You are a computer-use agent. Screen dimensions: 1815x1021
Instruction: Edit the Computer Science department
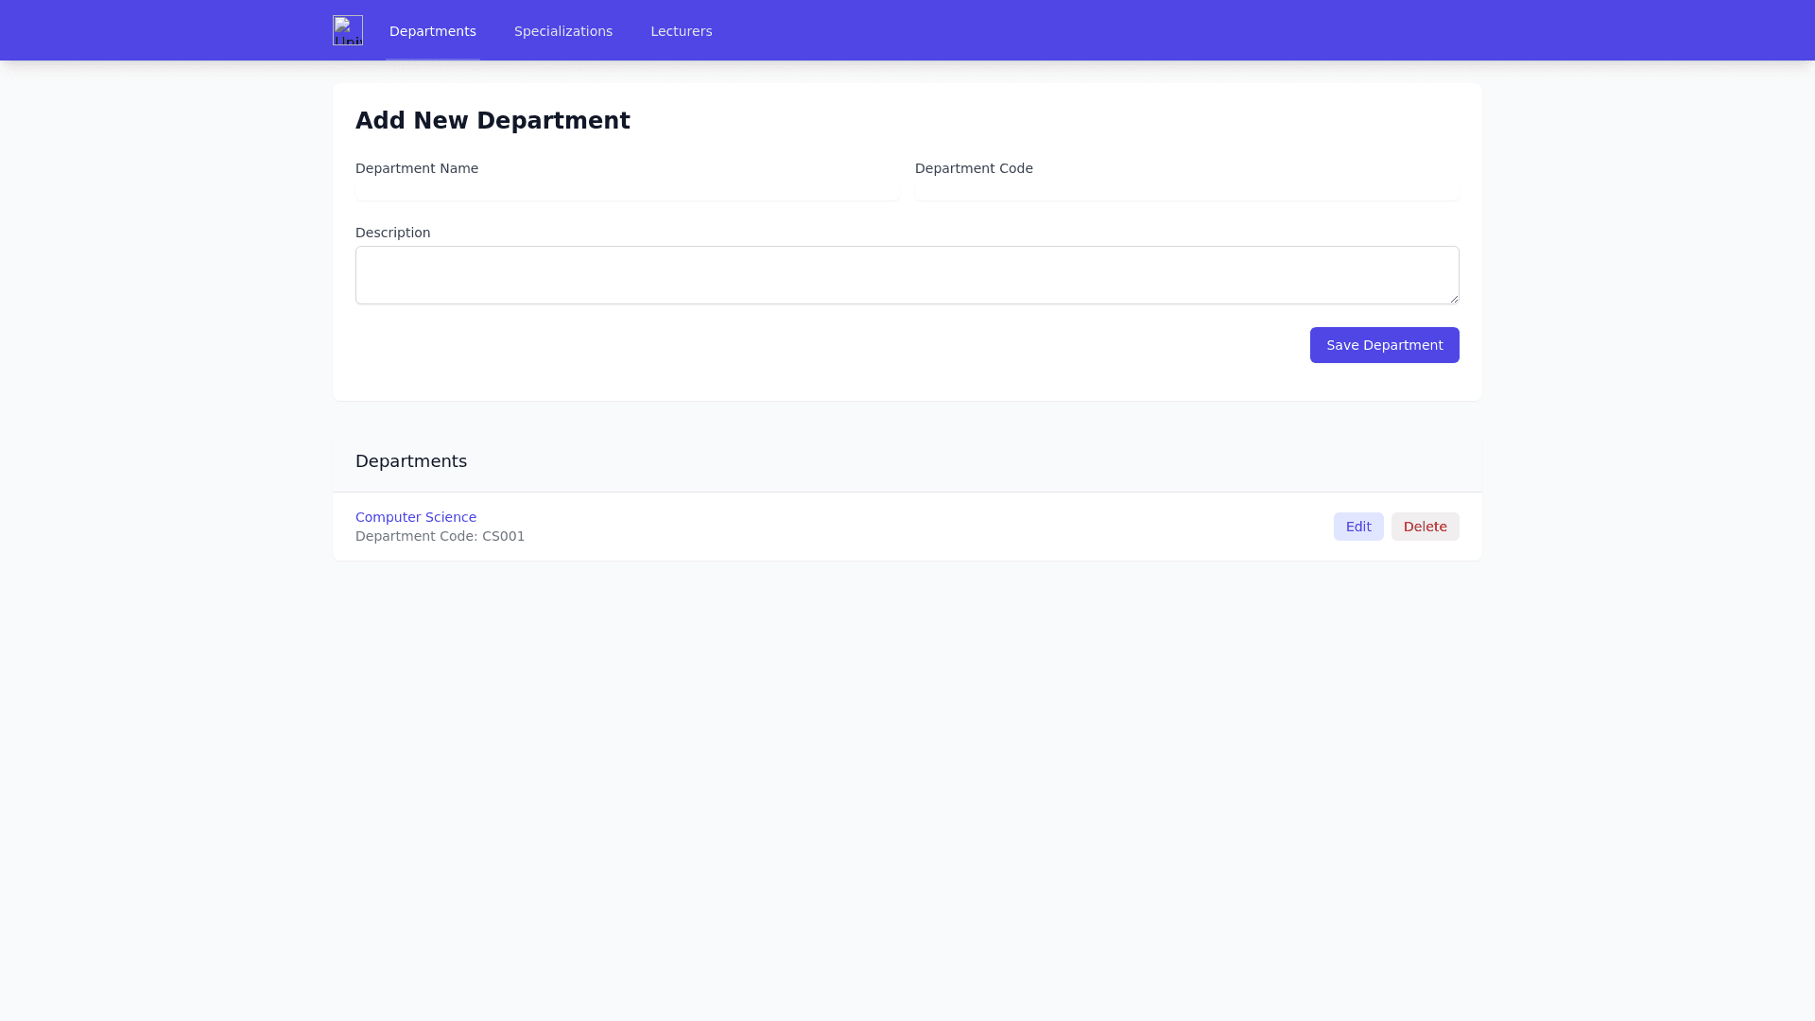[x=1357, y=527]
